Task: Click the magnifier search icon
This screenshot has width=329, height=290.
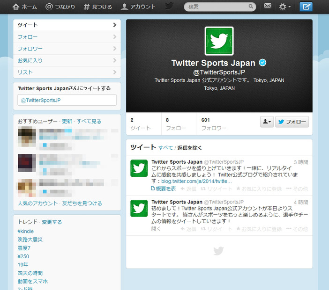Action: (251, 7)
